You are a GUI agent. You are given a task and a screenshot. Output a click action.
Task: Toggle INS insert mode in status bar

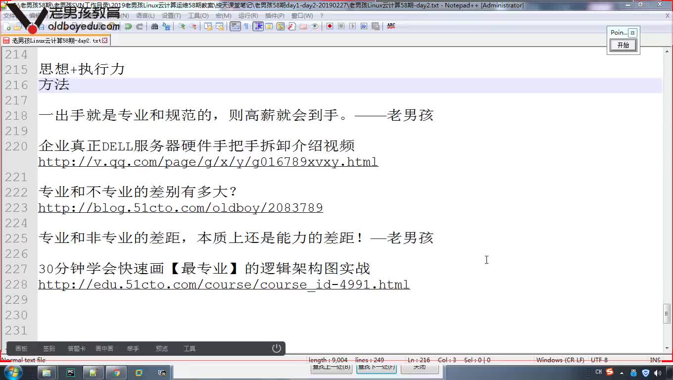pyautogui.click(x=655, y=360)
